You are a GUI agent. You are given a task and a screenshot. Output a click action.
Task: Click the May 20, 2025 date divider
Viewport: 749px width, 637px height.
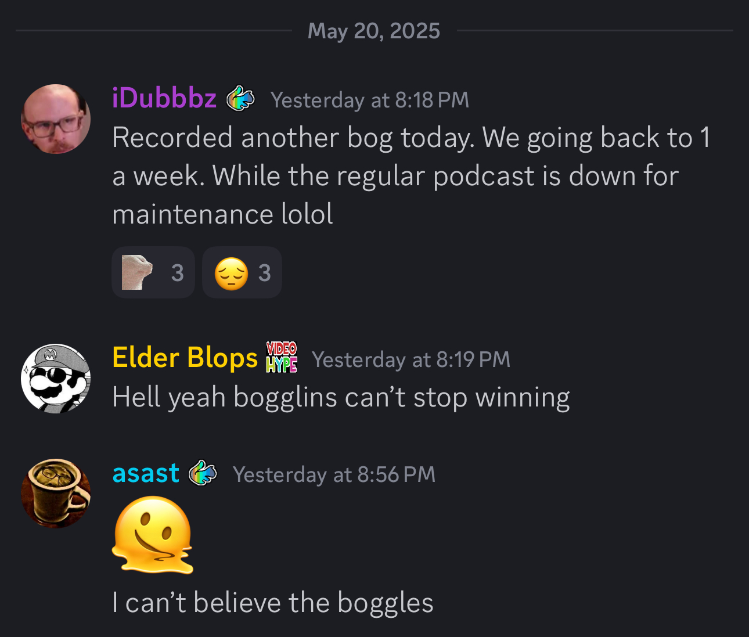point(374,31)
